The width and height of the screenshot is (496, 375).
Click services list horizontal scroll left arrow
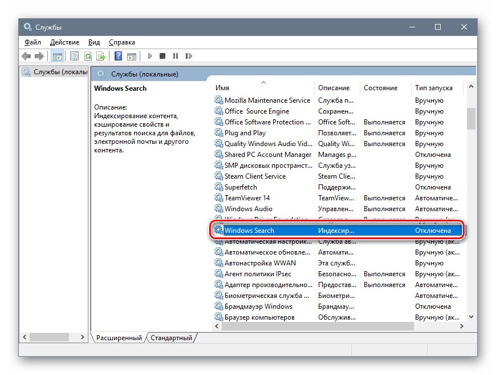click(217, 326)
